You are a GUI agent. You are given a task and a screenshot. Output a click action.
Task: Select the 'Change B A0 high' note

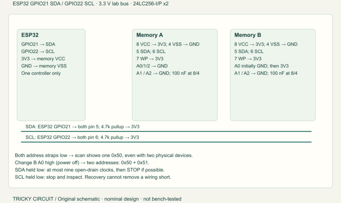[x=82, y=162]
